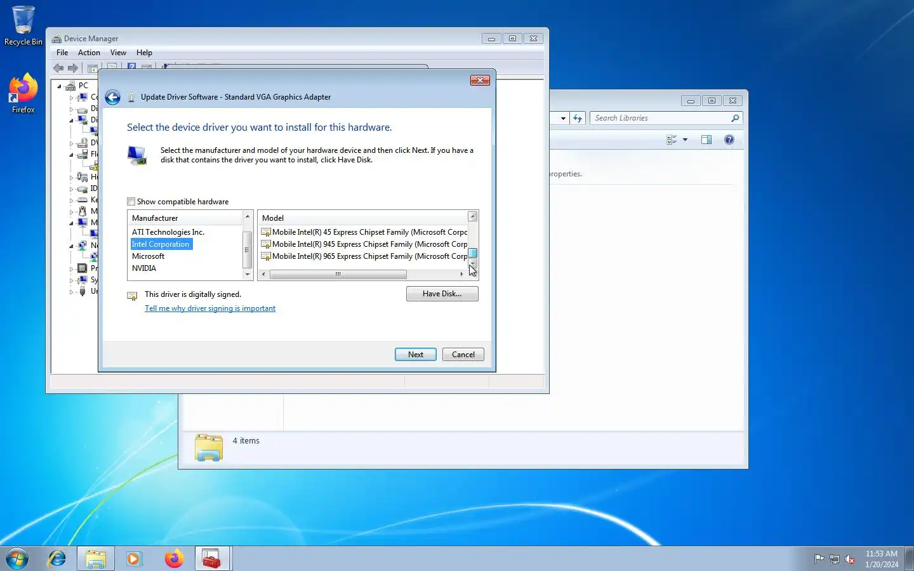Select NVIDIA in Manufacturer list
Screen dimensions: 914x571
(x=144, y=268)
